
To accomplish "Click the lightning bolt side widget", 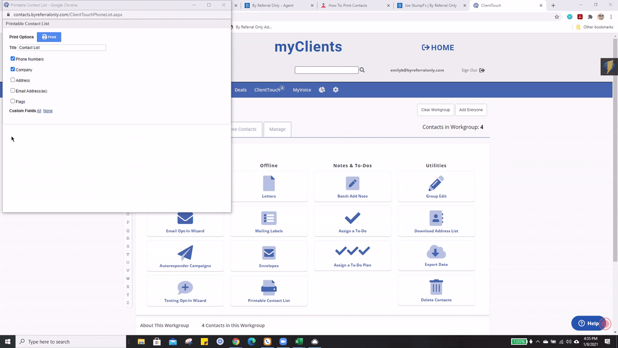I will click(x=609, y=67).
